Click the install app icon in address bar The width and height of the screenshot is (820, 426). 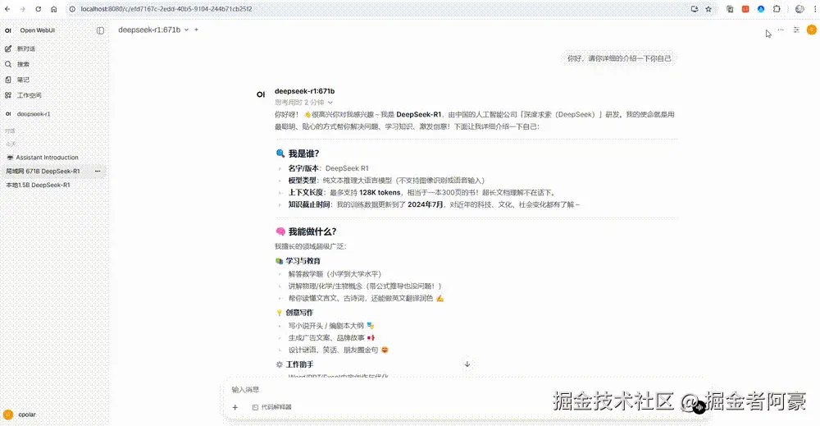coord(695,9)
